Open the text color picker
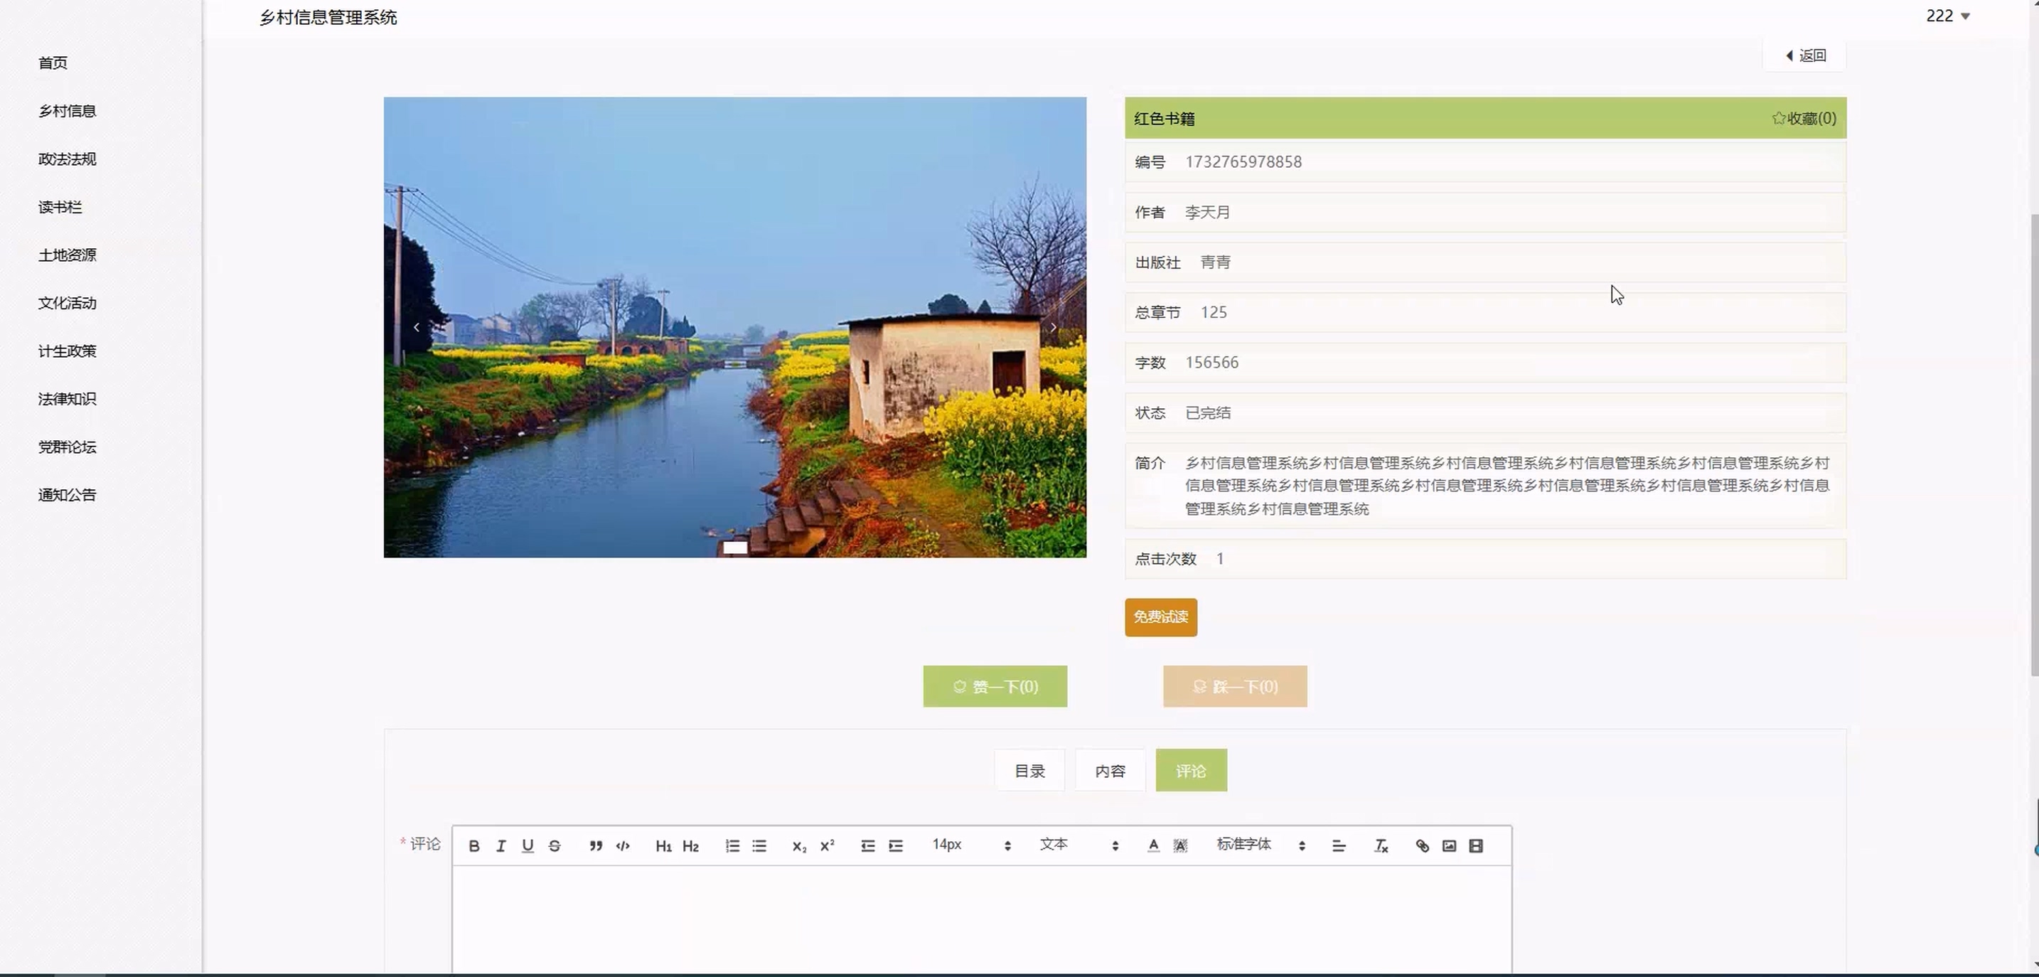The width and height of the screenshot is (2039, 977). click(1153, 845)
